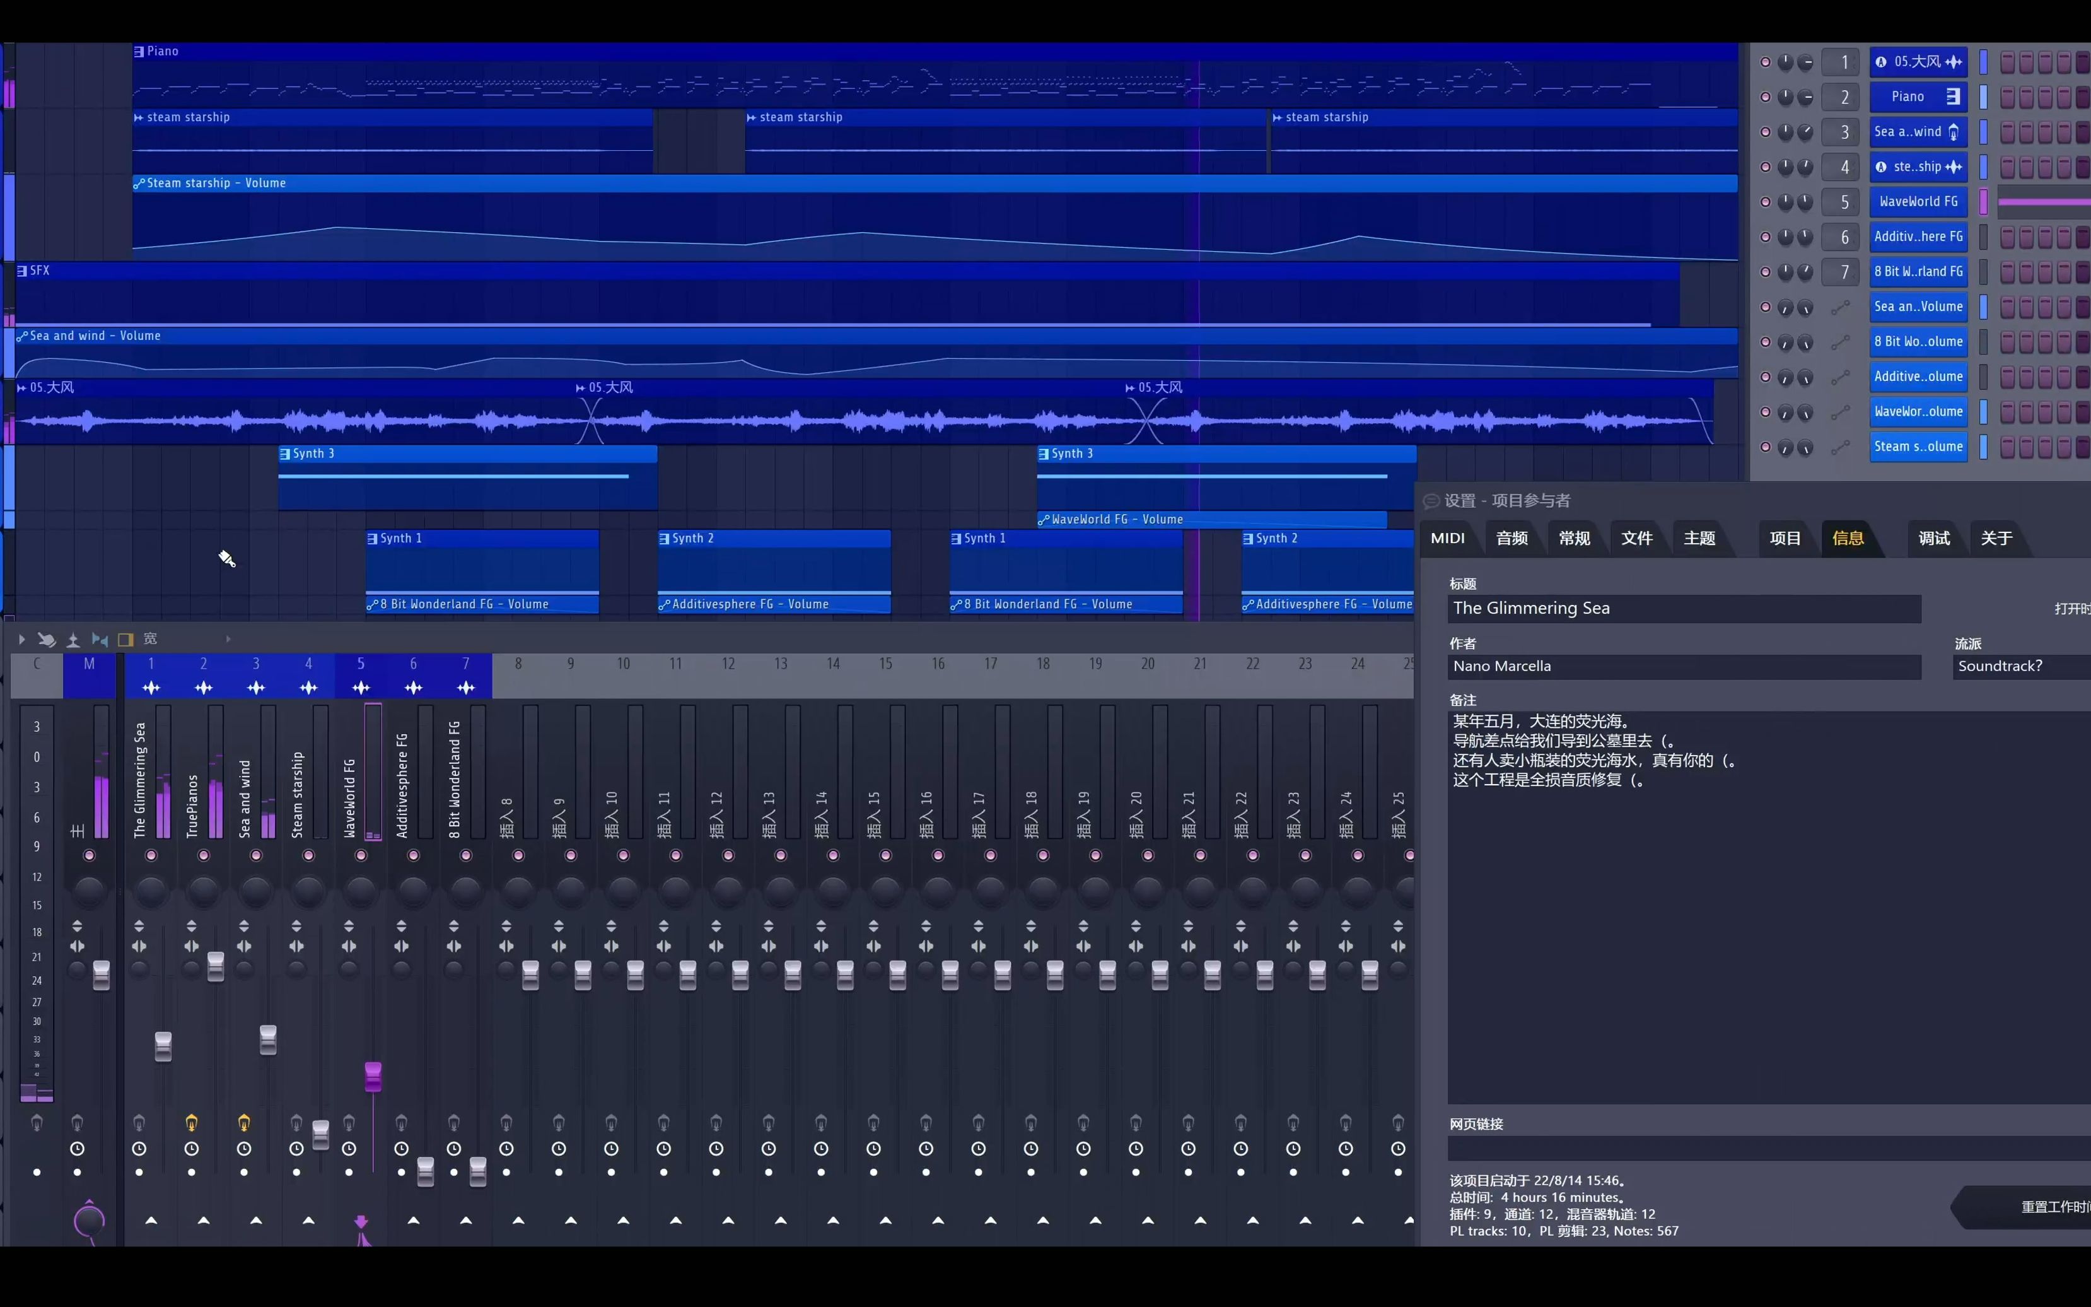Click the channel select indicator for Piano
Image resolution: width=2091 pixels, height=1307 pixels.
pyautogui.click(x=1984, y=97)
